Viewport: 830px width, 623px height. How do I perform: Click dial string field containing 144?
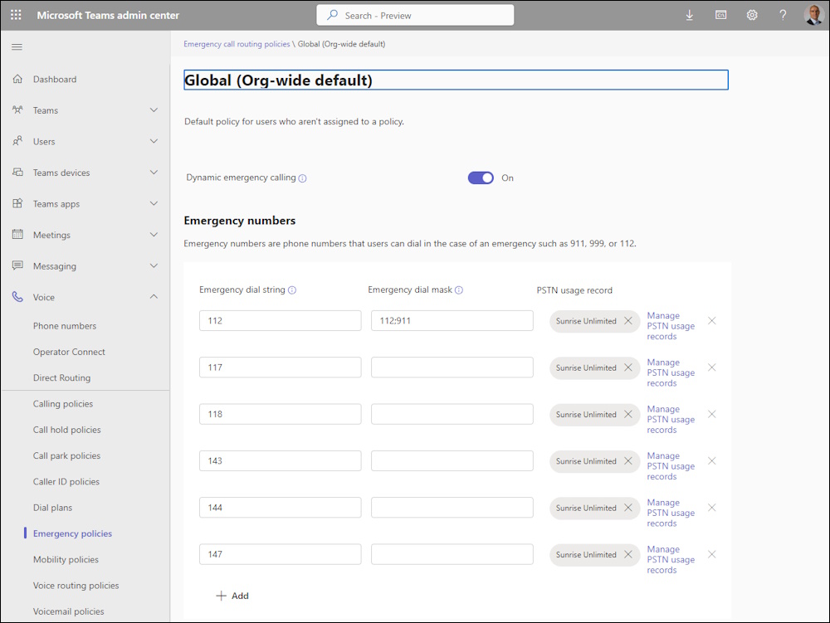coord(280,508)
